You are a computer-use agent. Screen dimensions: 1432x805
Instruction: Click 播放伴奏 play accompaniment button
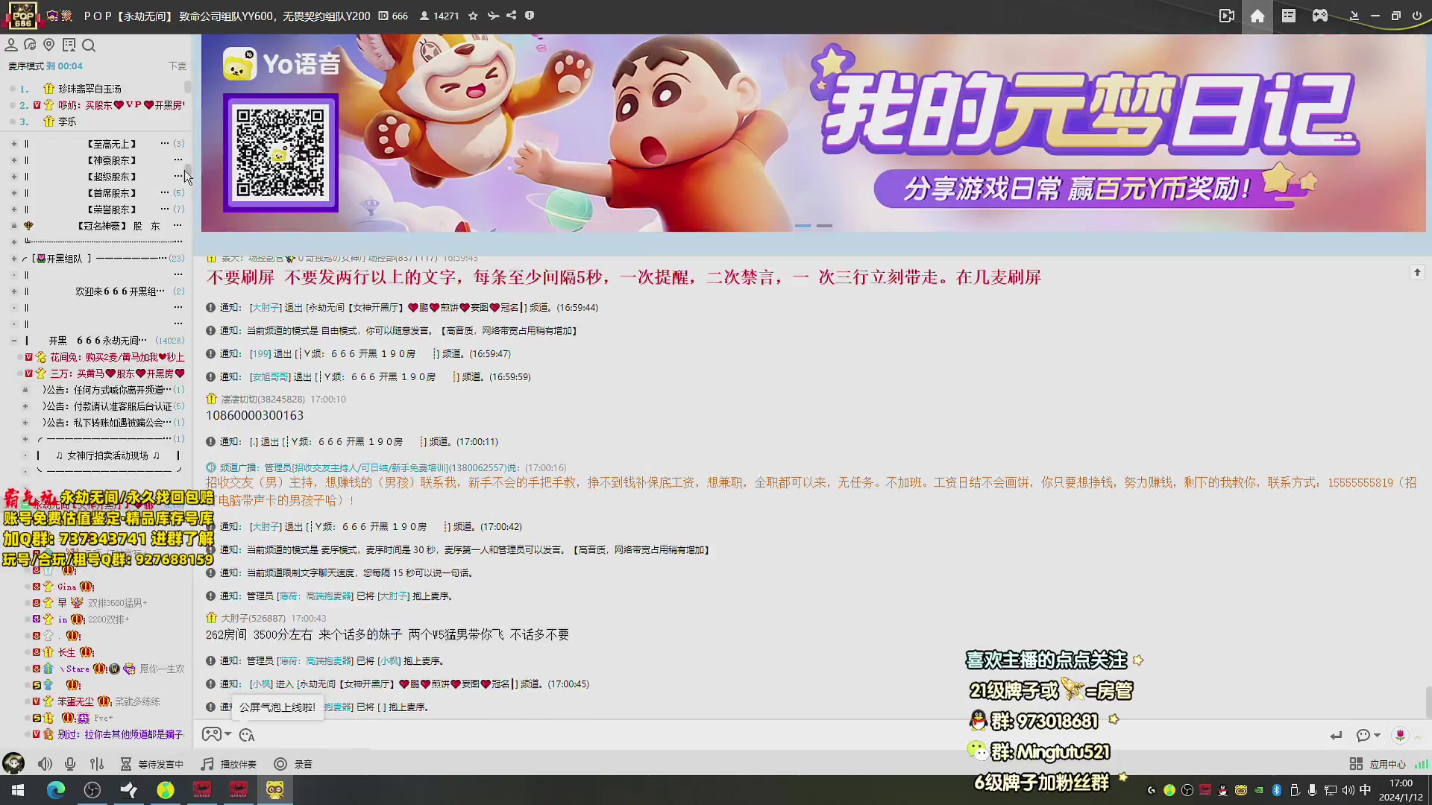[x=229, y=764]
